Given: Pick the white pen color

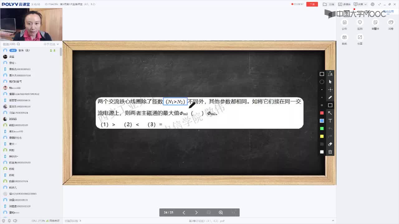Looking at the screenshot, I should coord(322,152).
